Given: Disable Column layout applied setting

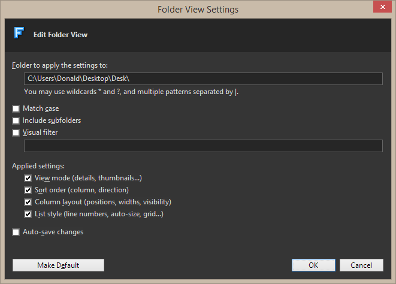Looking at the screenshot, I should coord(28,203).
